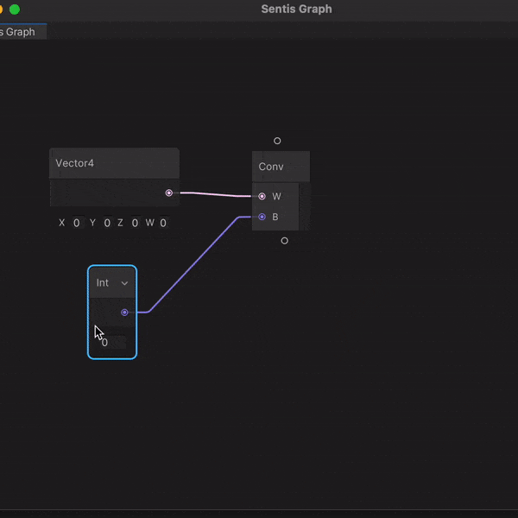Image resolution: width=518 pixels, height=518 pixels.
Task: Select the Conv node title
Action: click(x=271, y=167)
